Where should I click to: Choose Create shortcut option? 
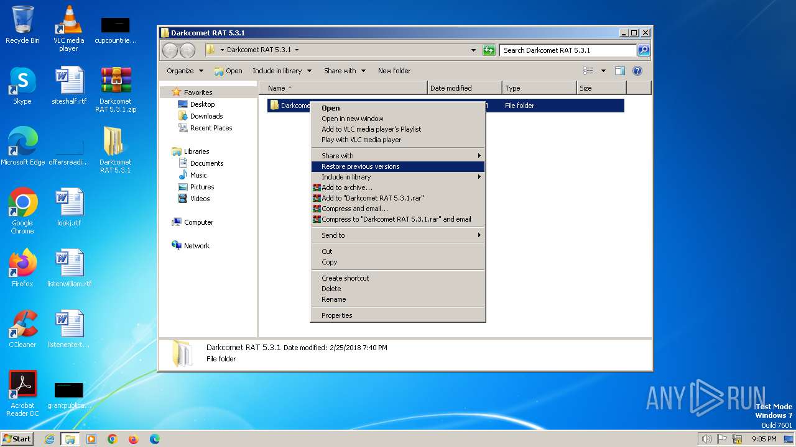[398, 278]
